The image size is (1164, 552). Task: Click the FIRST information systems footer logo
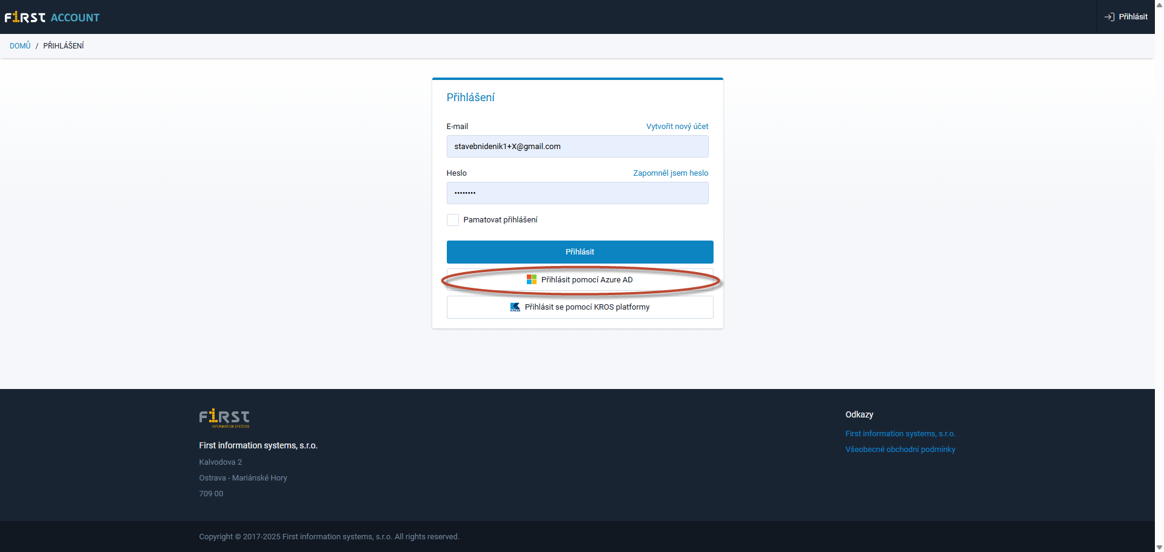[x=224, y=418]
